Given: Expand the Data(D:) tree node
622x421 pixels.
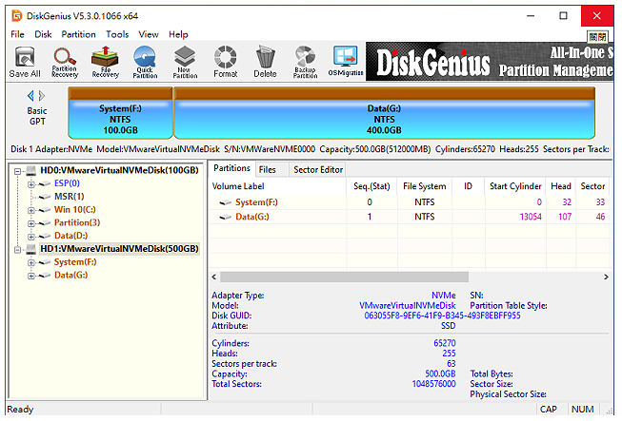Looking at the screenshot, I should pyautogui.click(x=30, y=237).
